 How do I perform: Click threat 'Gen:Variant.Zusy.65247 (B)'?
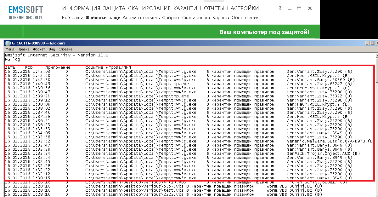pyautogui.click(x=319, y=84)
